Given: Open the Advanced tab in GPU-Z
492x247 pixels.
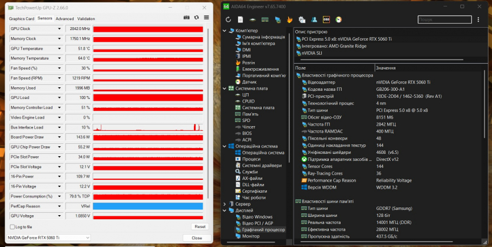Looking at the screenshot, I should pyautogui.click(x=65, y=18).
